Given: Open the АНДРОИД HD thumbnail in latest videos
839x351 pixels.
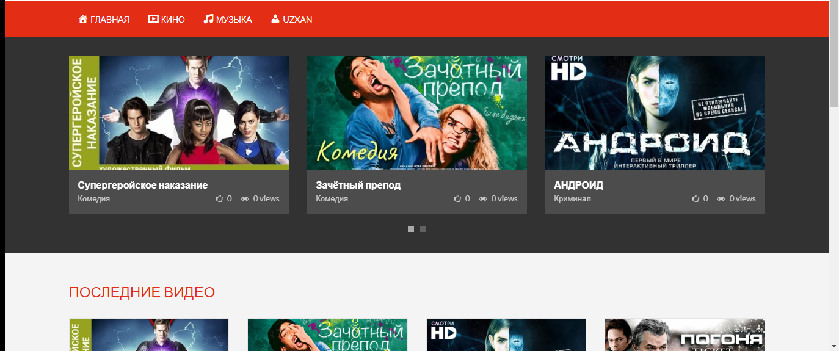Looking at the screenshot, I should tap(506, 335).
